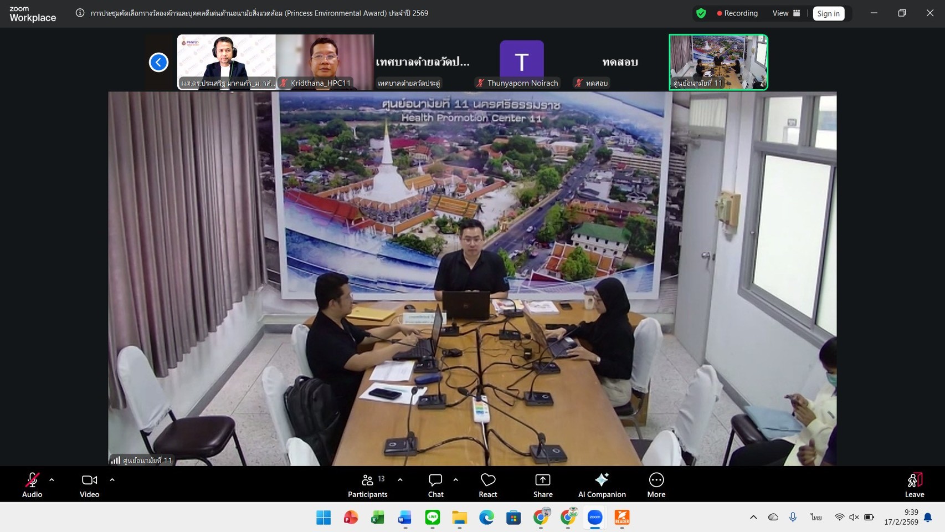Leave the meeting
This screenshot has width=945, height=532.
coord(914,485)
